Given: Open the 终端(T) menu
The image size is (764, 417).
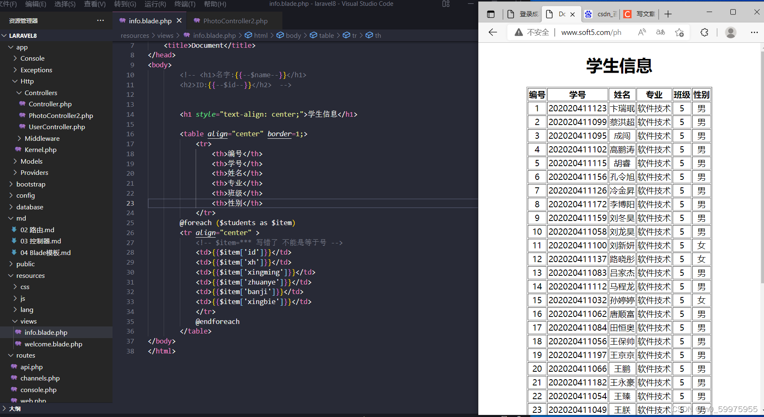Looking at the screenshot, I should point(185,4).
